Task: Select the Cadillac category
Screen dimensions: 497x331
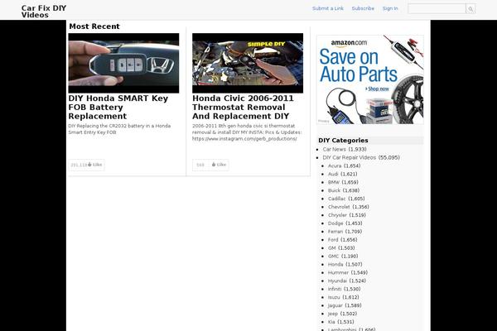Action: (336, 199)
